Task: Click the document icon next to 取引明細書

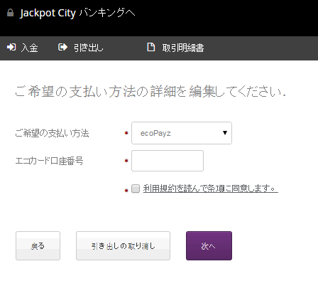Action: pos(151,47)
